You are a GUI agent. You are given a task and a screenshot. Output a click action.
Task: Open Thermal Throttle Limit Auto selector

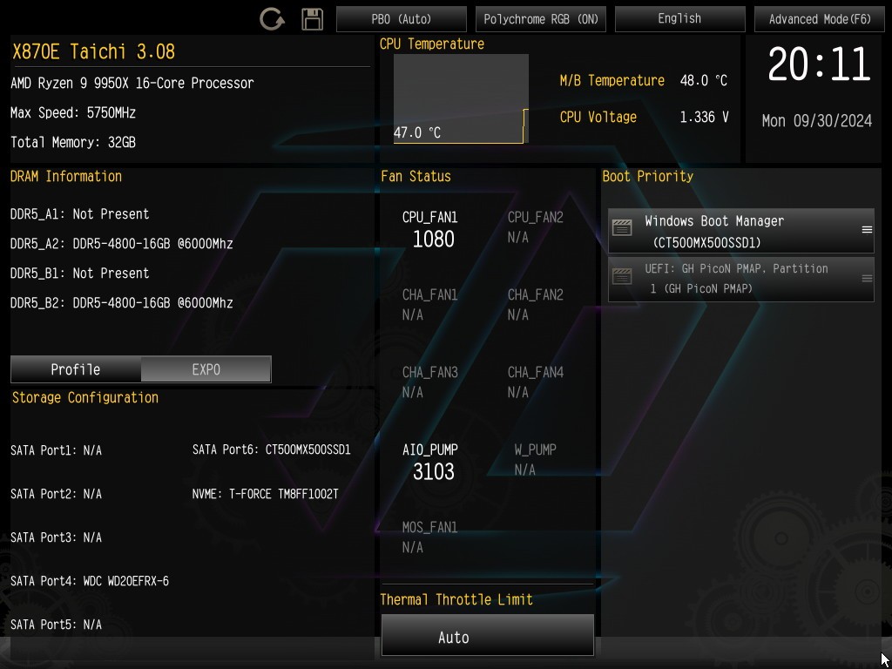[x=488, y=635]
